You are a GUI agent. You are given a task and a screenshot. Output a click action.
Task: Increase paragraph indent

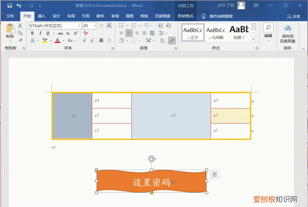(x=168, y=25)
